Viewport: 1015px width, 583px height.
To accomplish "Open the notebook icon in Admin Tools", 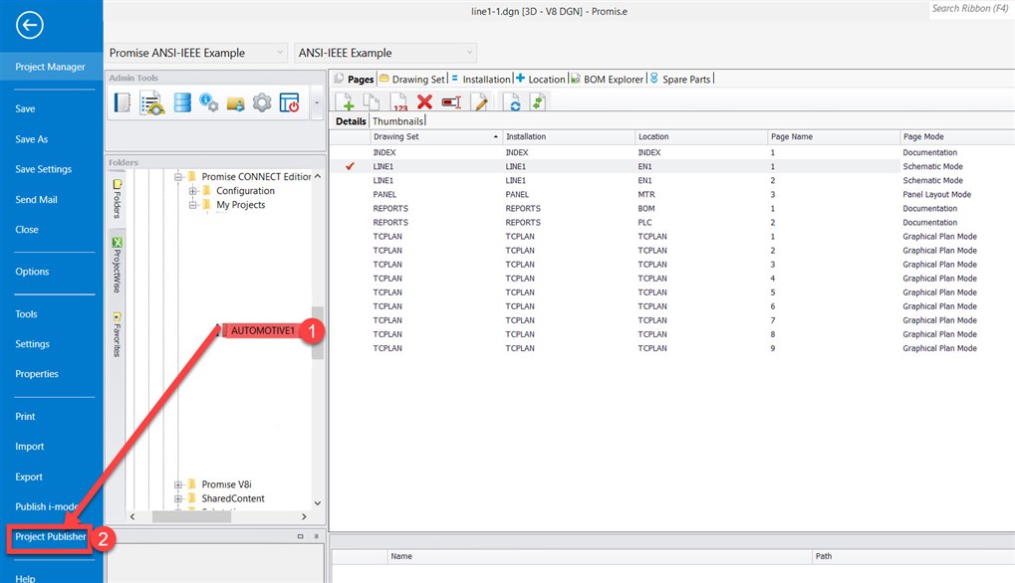I will 122,102.
